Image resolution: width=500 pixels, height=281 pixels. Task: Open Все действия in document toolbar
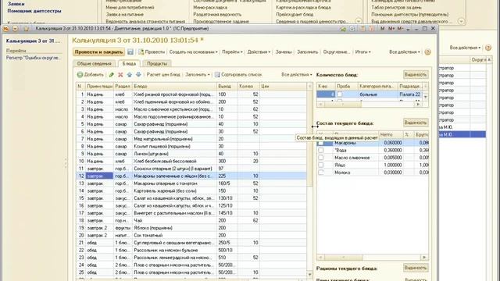tap(405, 52)
